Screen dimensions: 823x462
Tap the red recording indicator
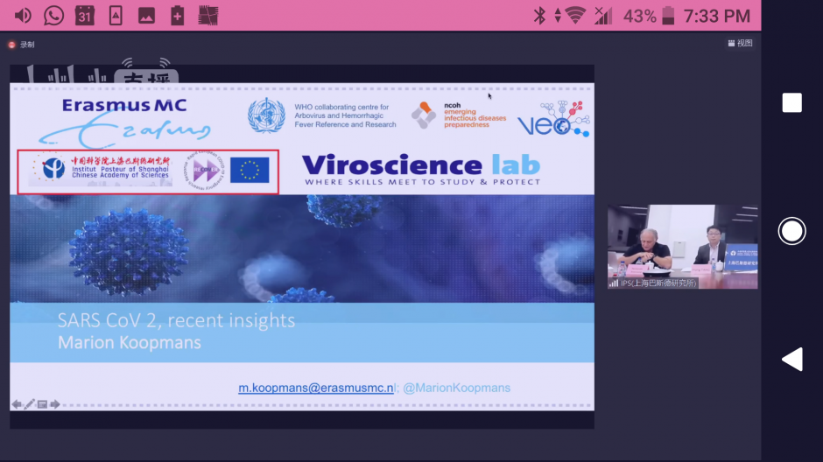(x=11, y=45)
